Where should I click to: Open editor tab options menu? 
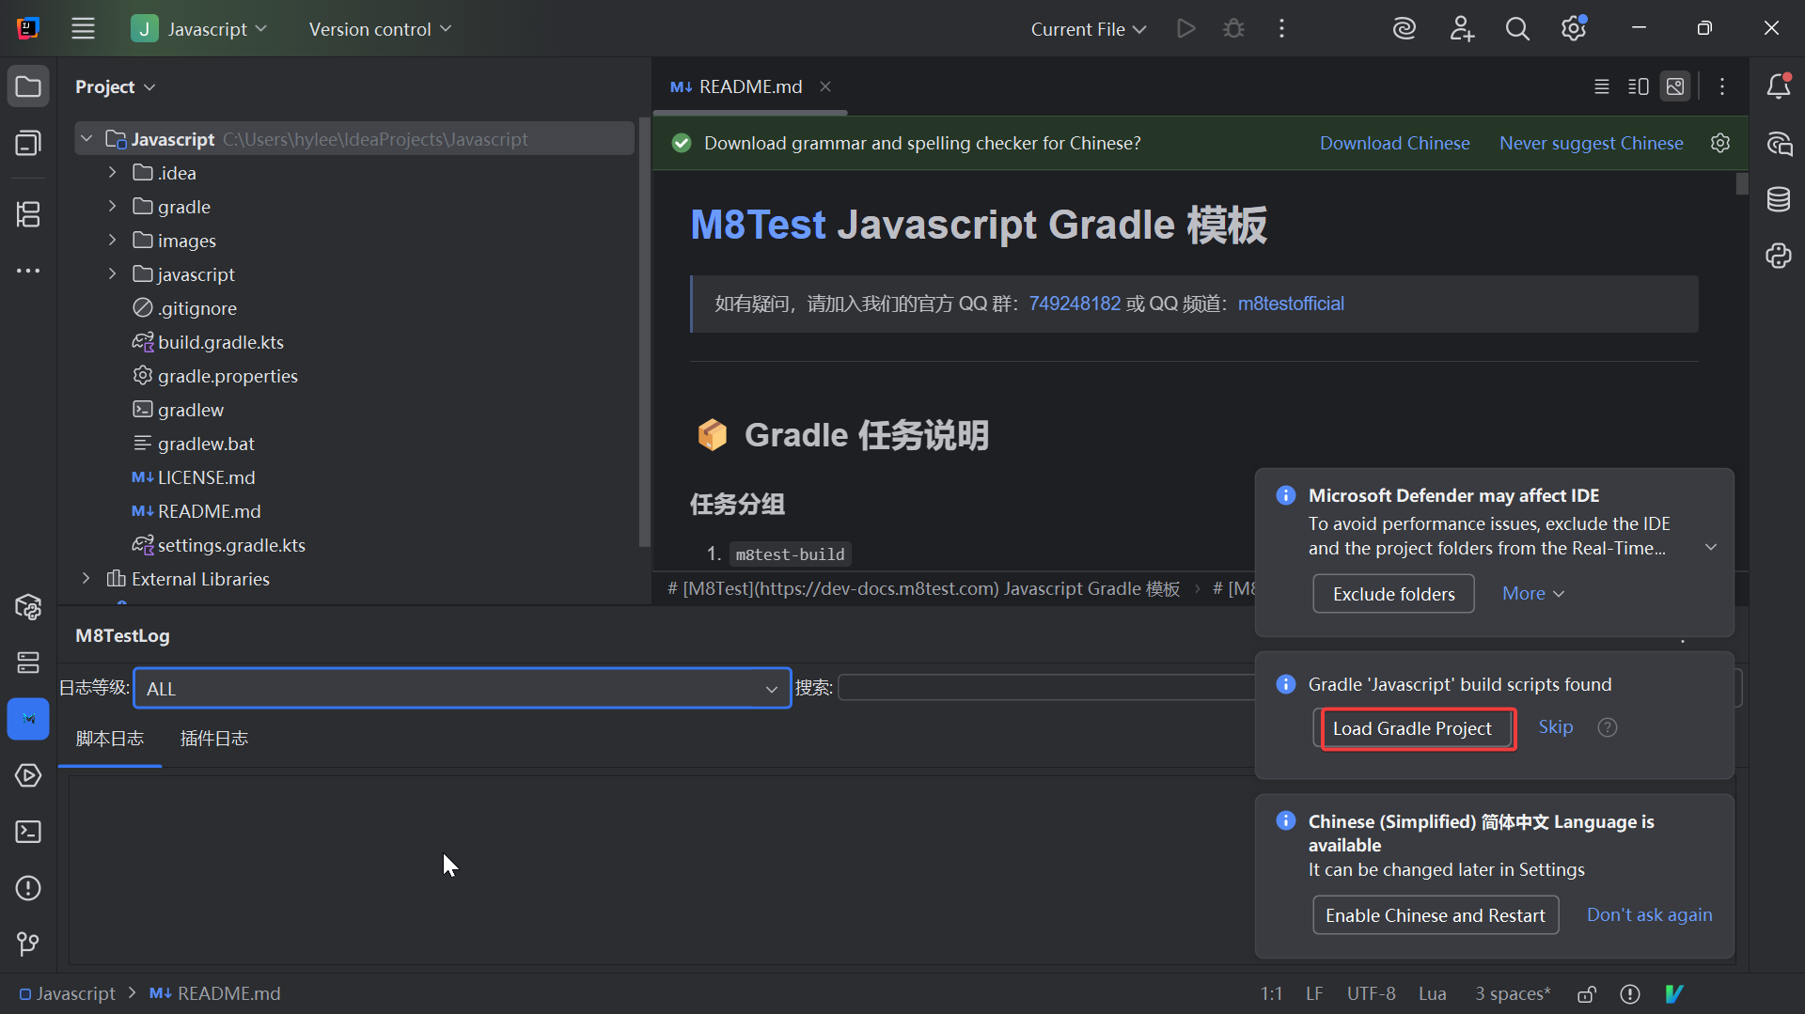pyautogui.click(x=1722, y=86)
